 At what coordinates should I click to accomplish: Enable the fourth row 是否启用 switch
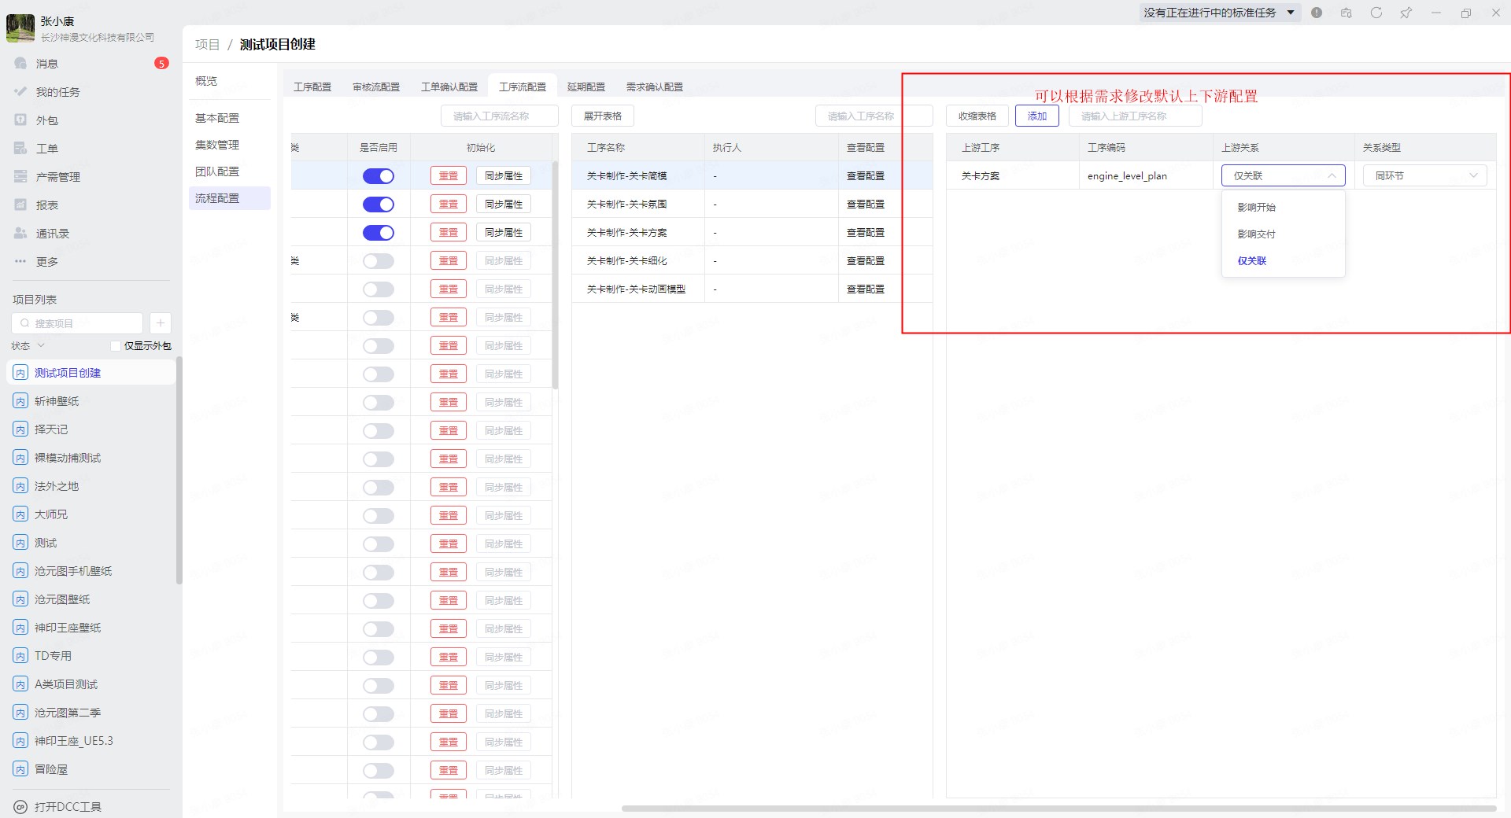pos(378,261)
